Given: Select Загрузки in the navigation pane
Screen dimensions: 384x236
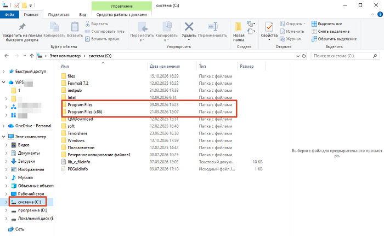Looking at the screenshot, I should [26, 161].
